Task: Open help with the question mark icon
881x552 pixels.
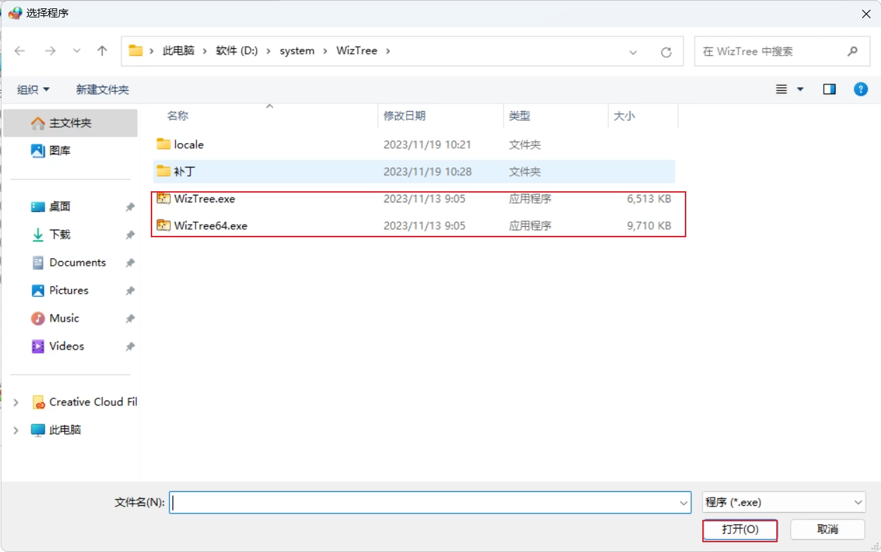Action: click(861, 89)
